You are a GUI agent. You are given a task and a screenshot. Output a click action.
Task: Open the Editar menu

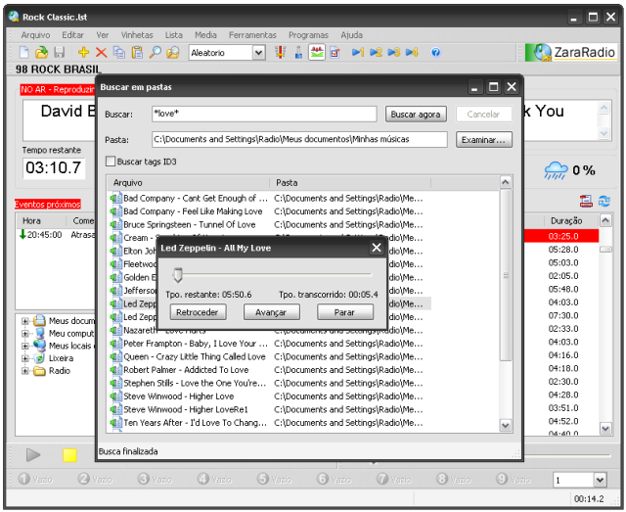[73, 35]
